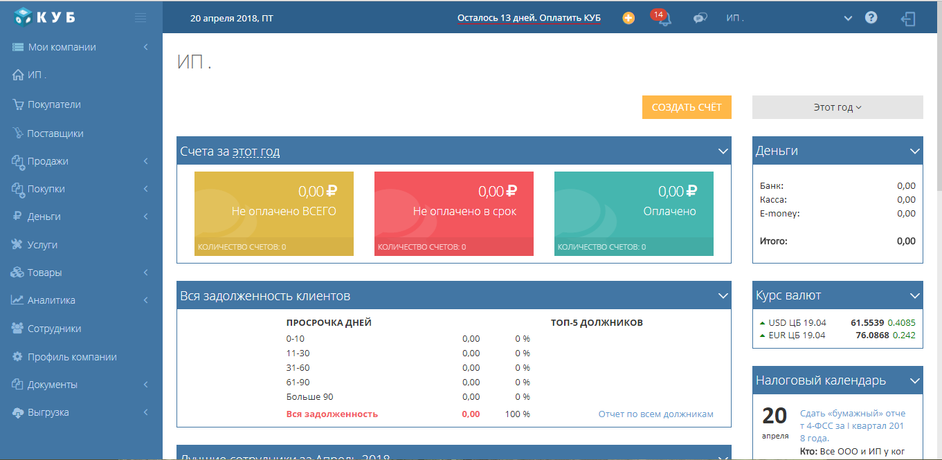942x460 pixels.
Task: Click the notification bell with 14 badge
Action: pyautogui.click(x=664, y=19)
